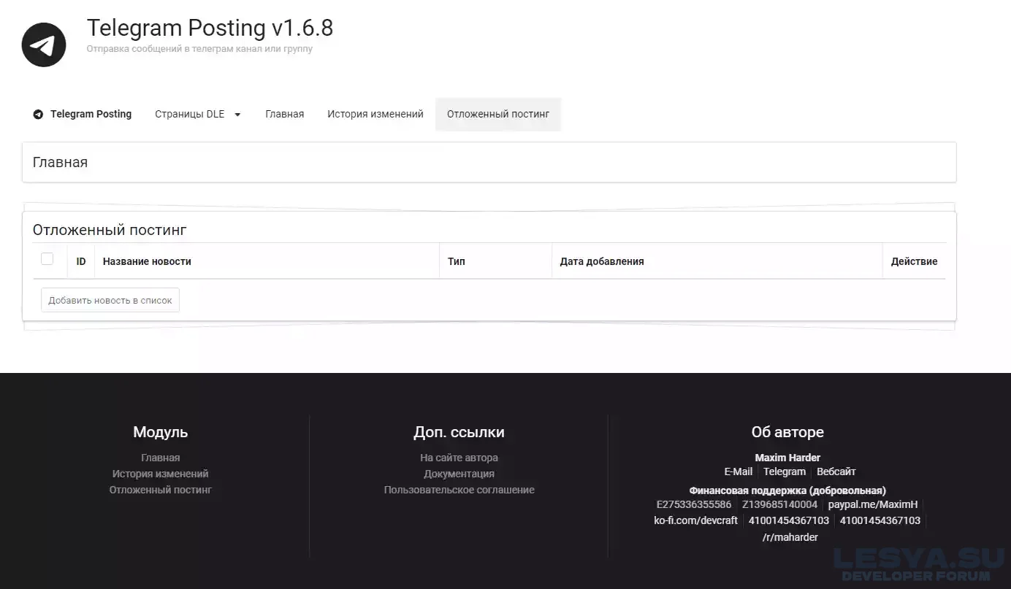Expand the Страницы DLE dropdown menu

pos(197,115)
